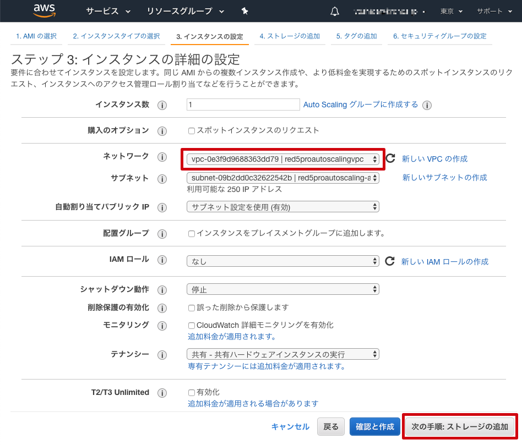Enable スポットインスタンスのリクエスト checkbox
Image resolution: width=522 pixels, height=445 pixels.
(192, 131)
